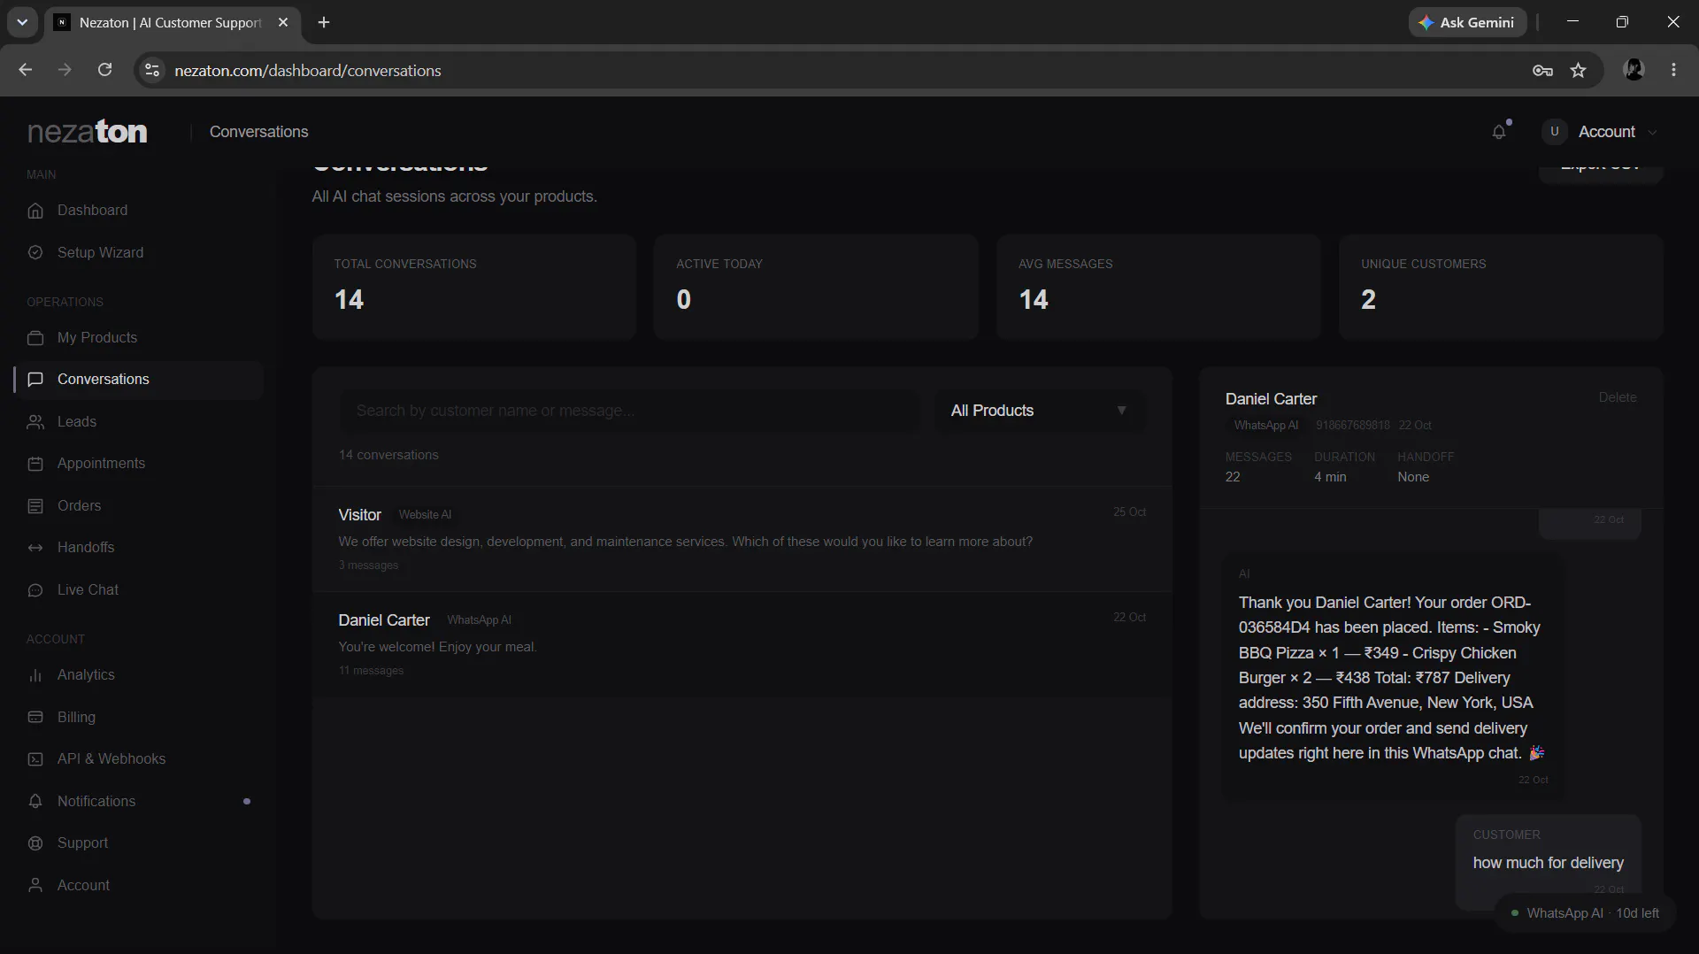1699x954 pixels.
Task: Focus the conversation search field
Action: (629, 411)
